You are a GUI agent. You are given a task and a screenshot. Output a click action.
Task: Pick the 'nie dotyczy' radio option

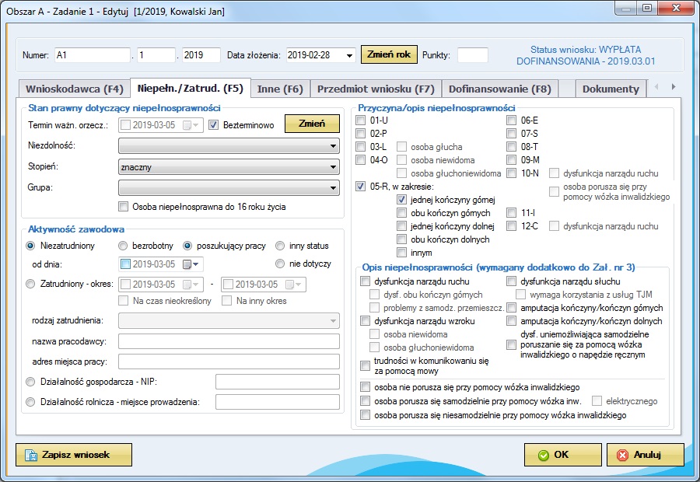point(280,264)
